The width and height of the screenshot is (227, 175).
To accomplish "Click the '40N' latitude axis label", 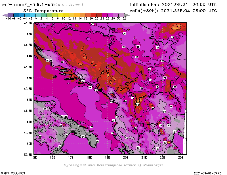I will click(x=30, y=144).
